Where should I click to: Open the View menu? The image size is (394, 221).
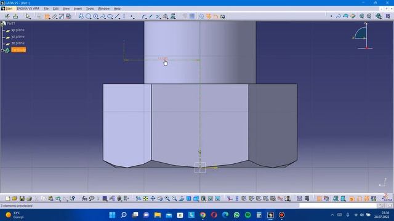[66, 9]
